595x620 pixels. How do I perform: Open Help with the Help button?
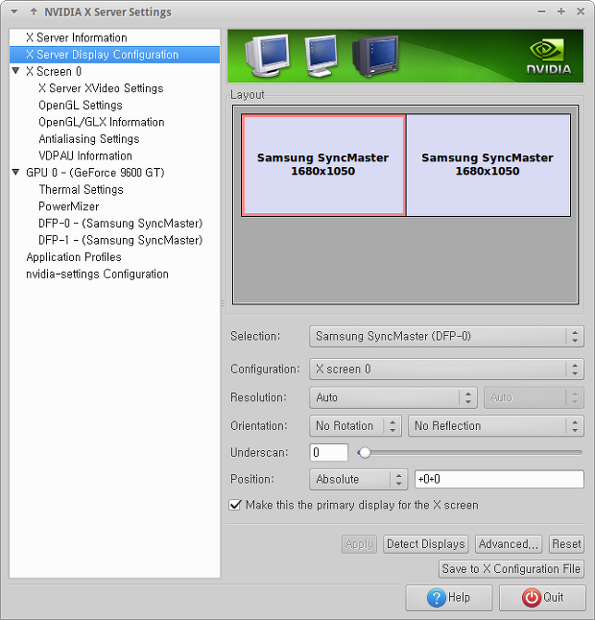pos(449,598)
